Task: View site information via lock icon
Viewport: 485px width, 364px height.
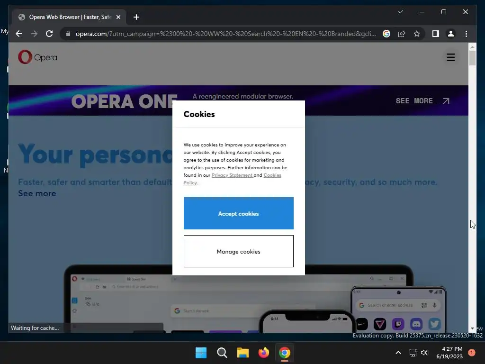Action: point(68,34)
